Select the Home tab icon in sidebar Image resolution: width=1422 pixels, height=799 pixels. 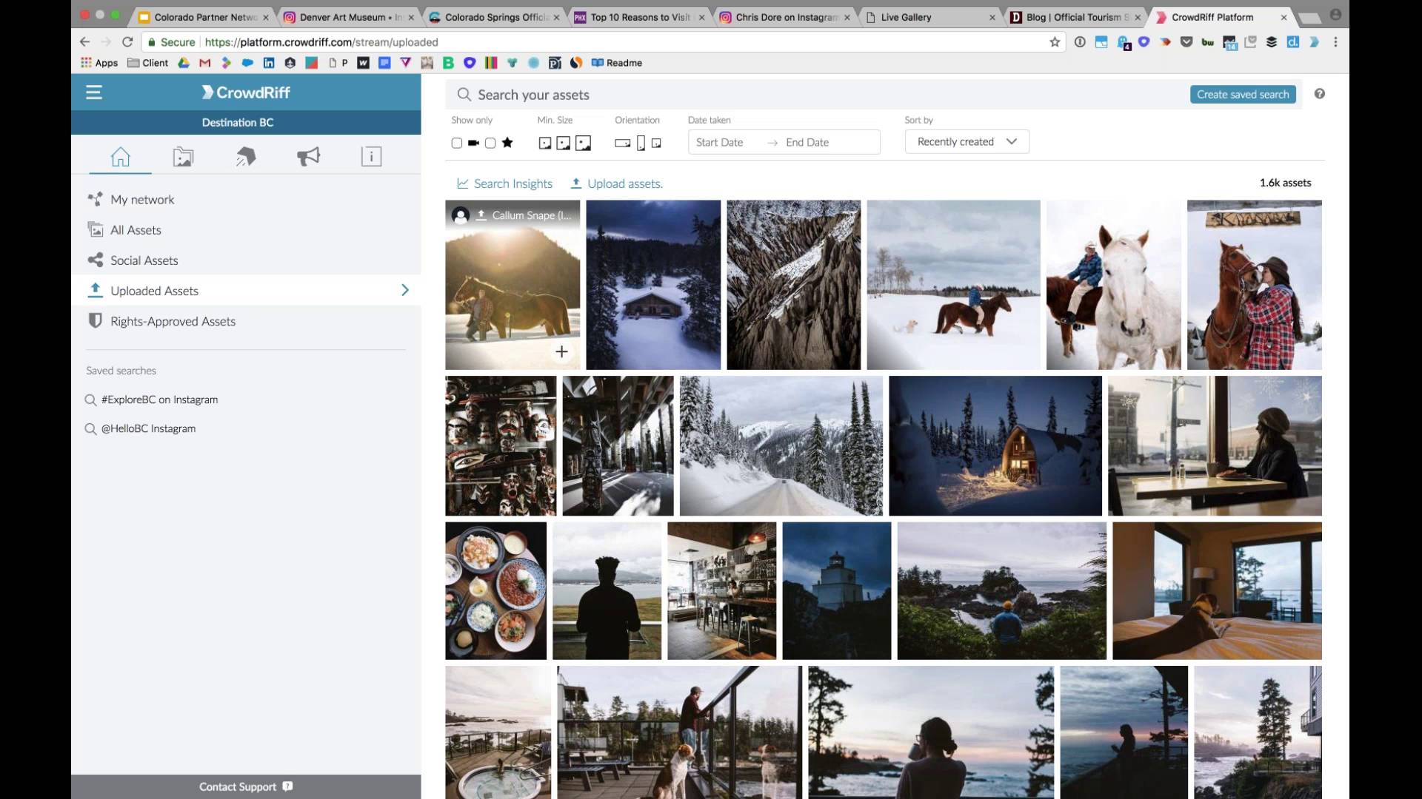click(120, 156)
